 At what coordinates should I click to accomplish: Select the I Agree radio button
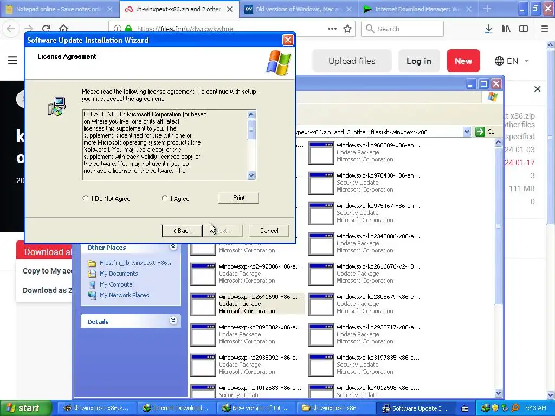tap(165, 198)
